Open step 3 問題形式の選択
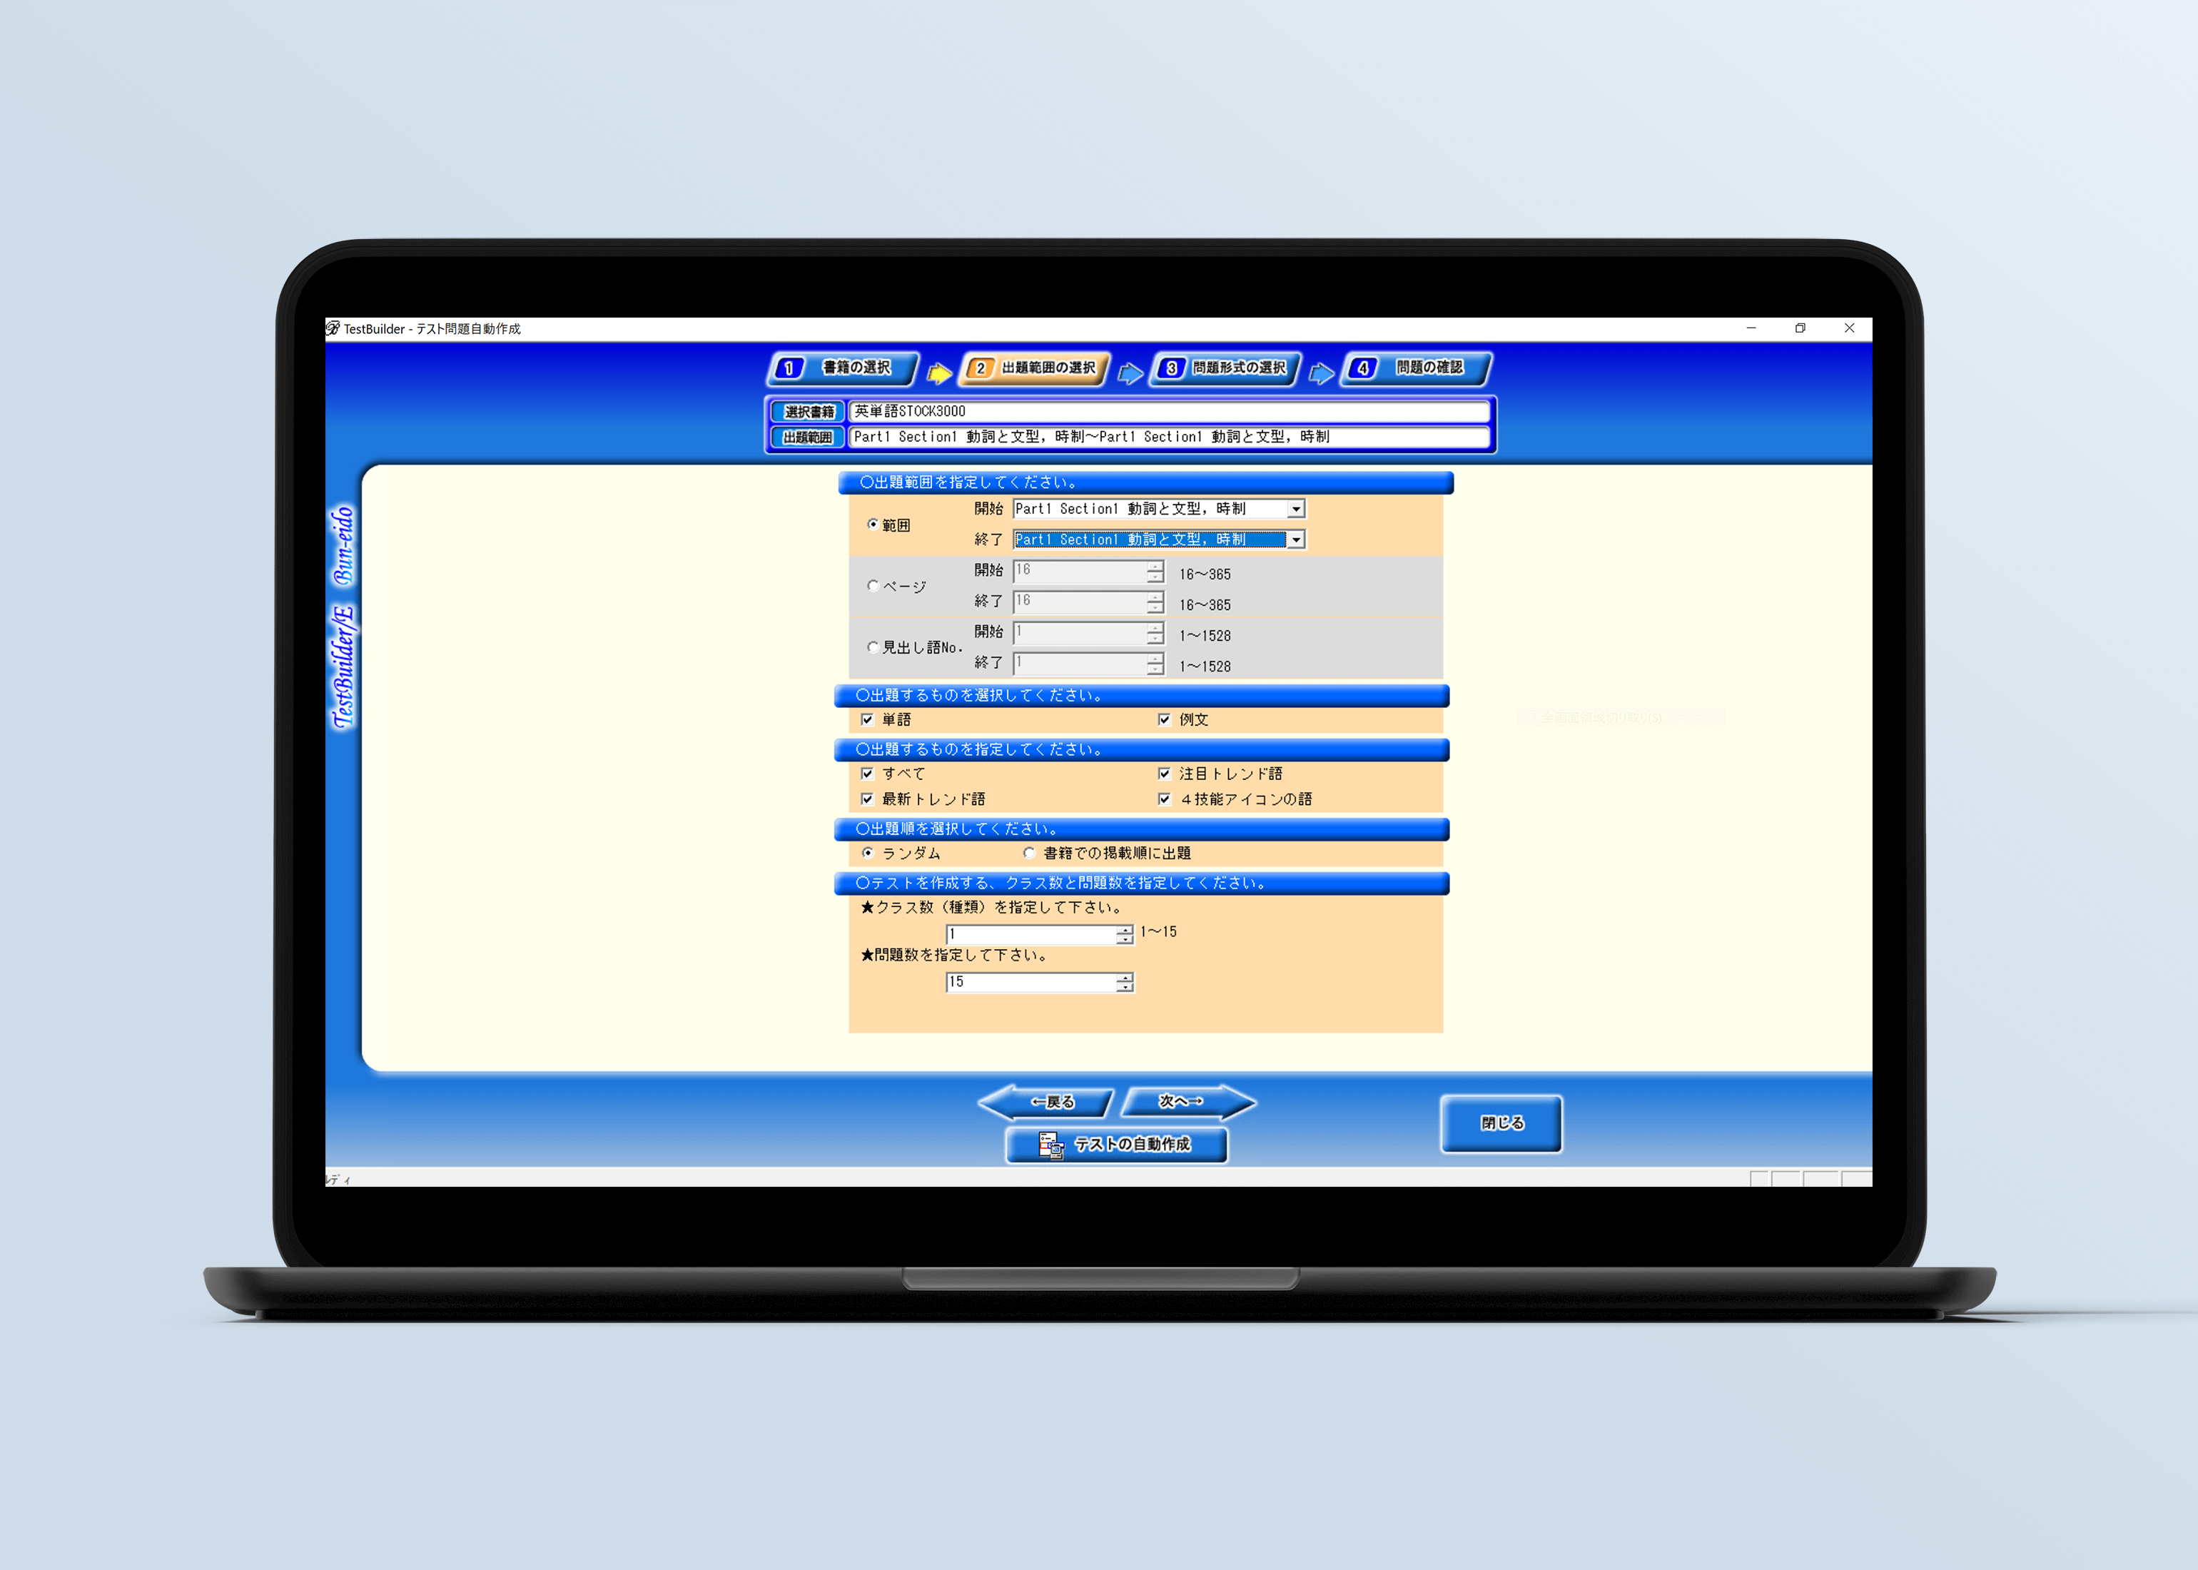Screen dimensions: 2198x1570 (1225, 368)
